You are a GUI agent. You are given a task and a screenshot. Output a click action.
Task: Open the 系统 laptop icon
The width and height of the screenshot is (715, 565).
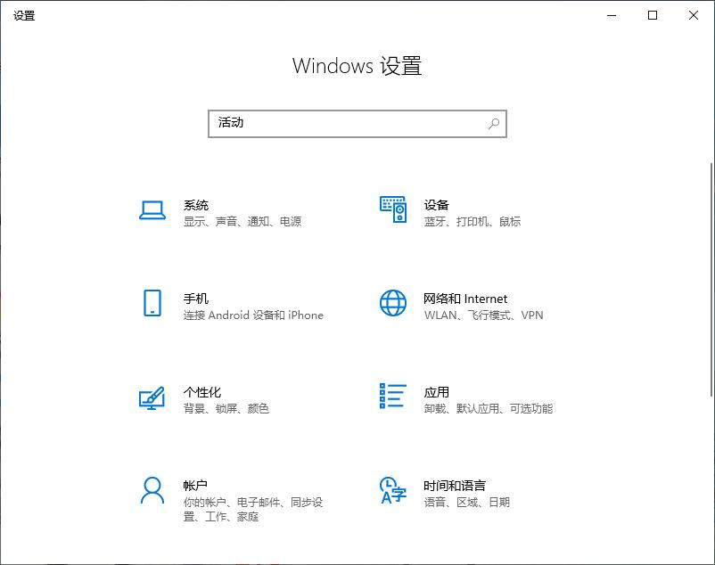(152, 210)
